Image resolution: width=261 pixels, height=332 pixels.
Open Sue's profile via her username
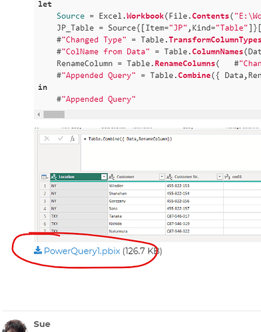pyautogui.click(x=42, y=324)
